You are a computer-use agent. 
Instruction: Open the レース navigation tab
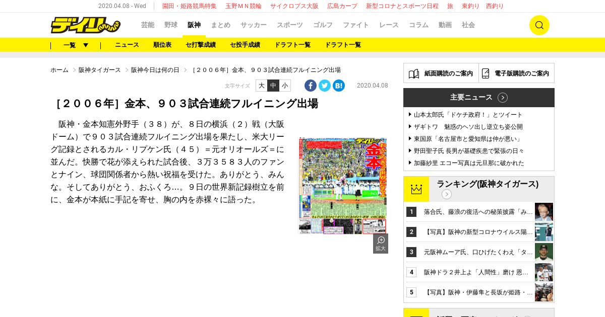click(x=389, y=25)
